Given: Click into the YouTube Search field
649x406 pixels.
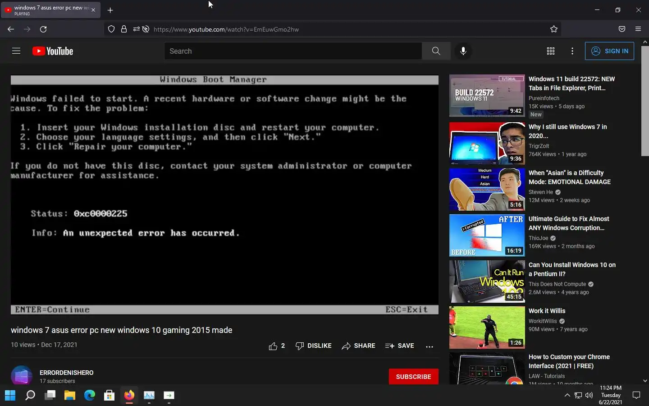Looking at the screenshot, I should coord(293,51).
